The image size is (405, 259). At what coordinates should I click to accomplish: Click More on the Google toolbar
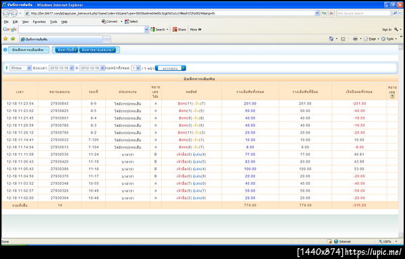click(x=196, y=30)
